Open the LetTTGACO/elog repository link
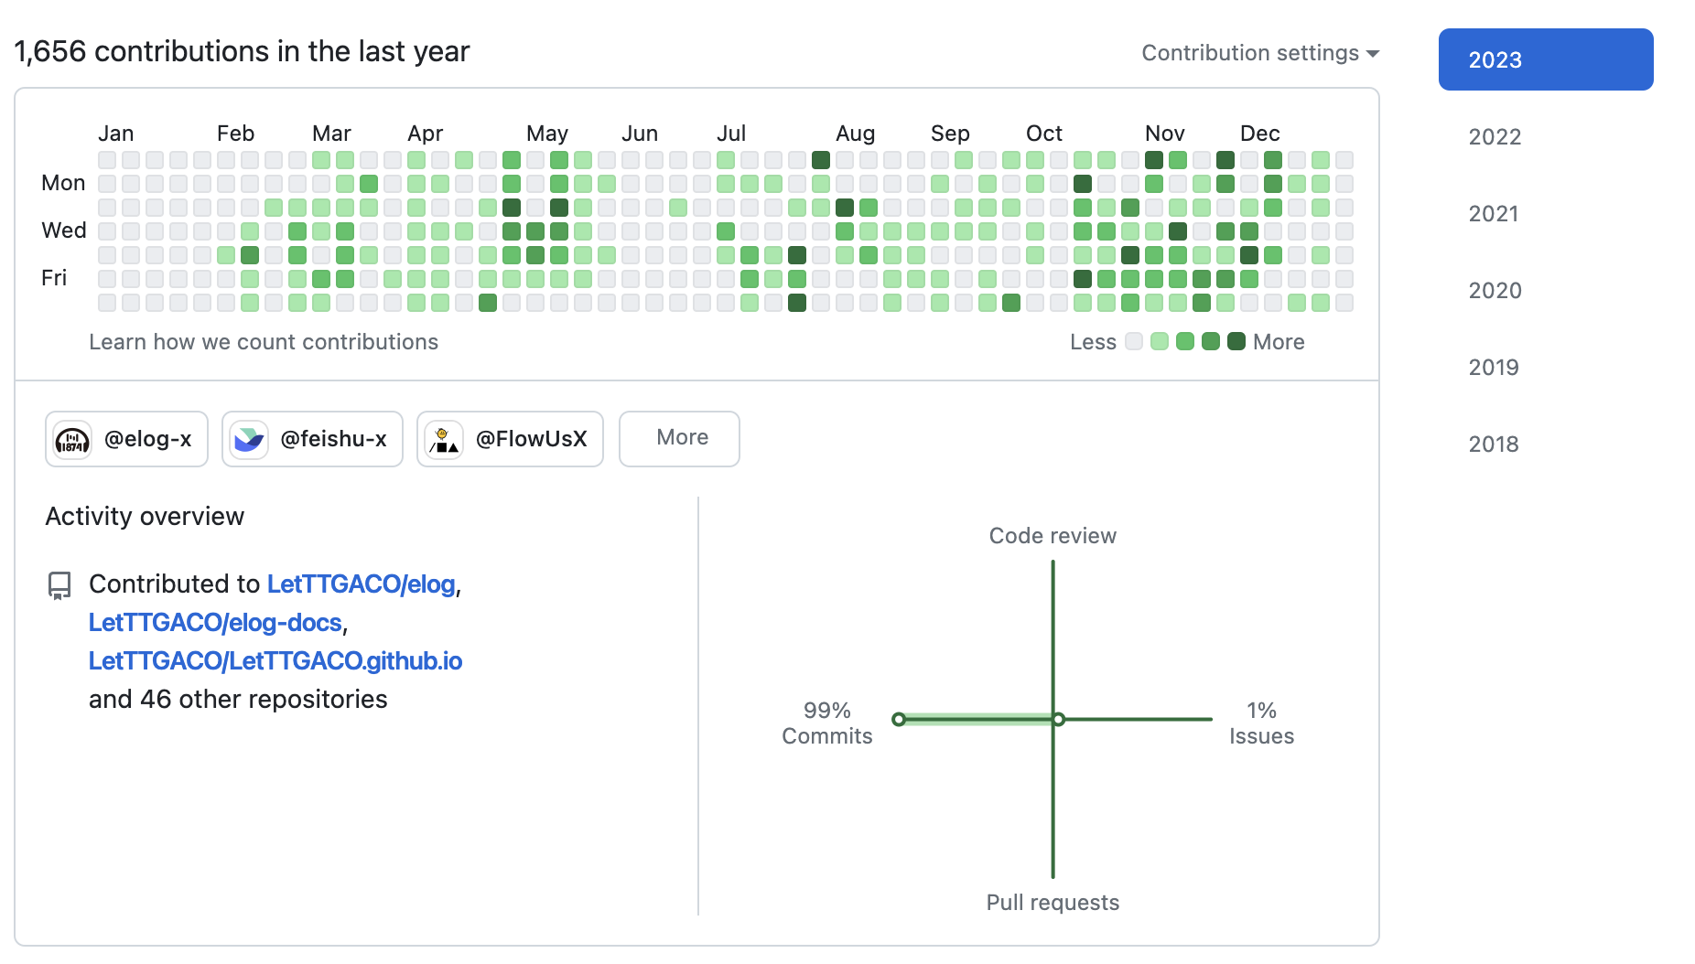 click(x=361, y=584)
